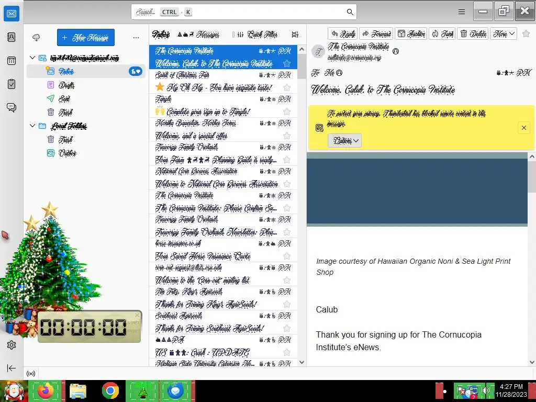This screenshot has width=536, height=402.
Task: Toggle star on Welcome to National Corn Growers
Action: 287,184
